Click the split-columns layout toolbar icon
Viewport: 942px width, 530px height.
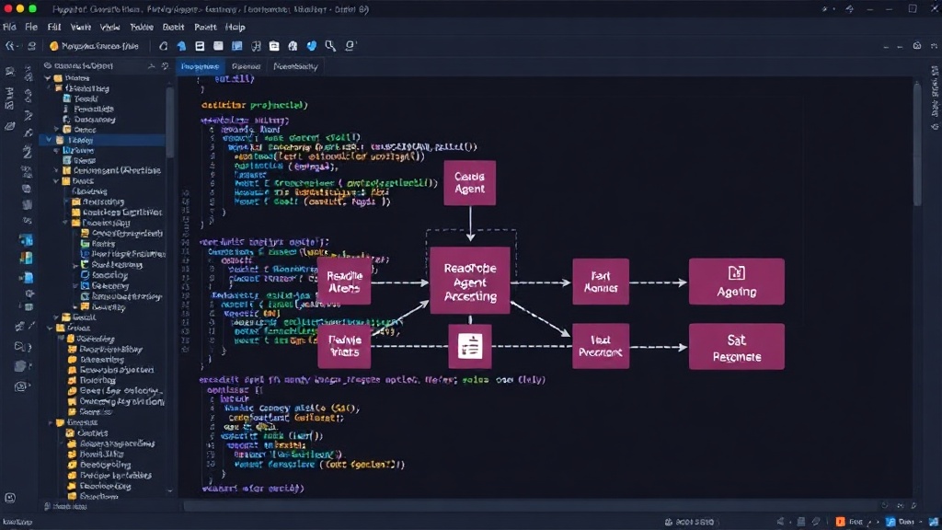[256, 46]
